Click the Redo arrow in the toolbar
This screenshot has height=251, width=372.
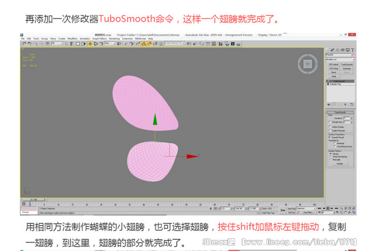[30, 44]
